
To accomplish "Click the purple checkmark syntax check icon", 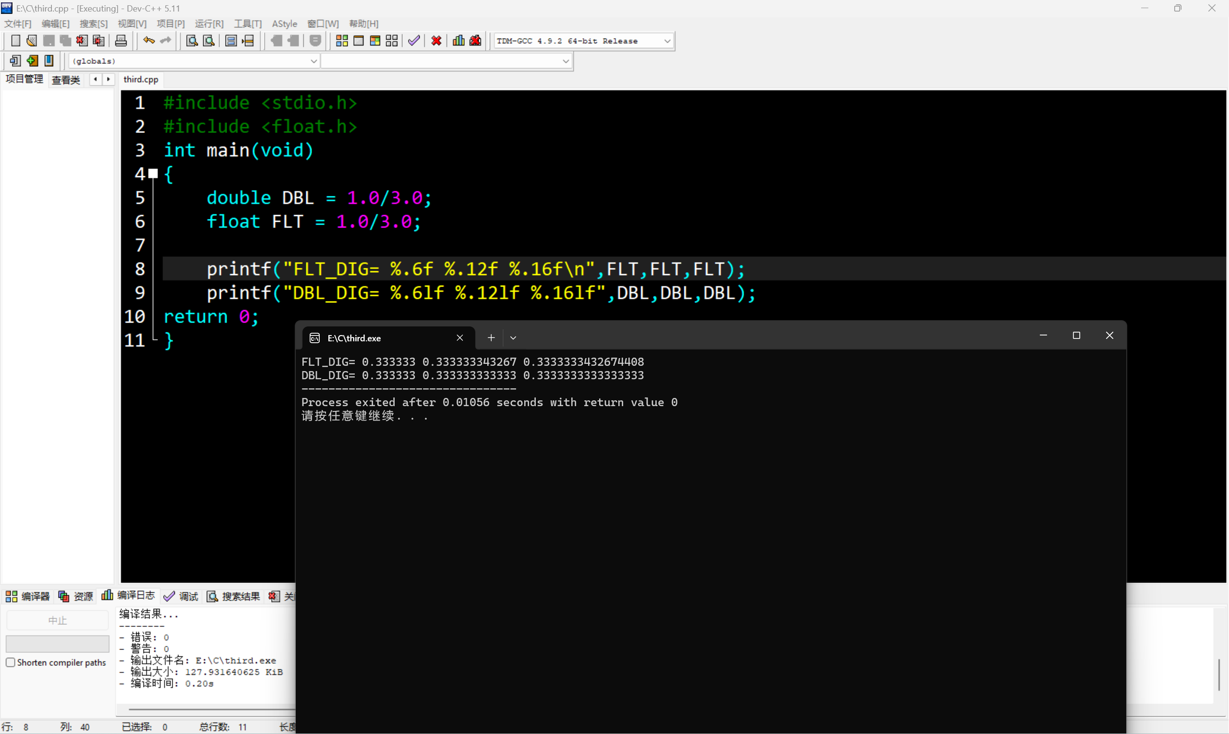I will [414, 41].
